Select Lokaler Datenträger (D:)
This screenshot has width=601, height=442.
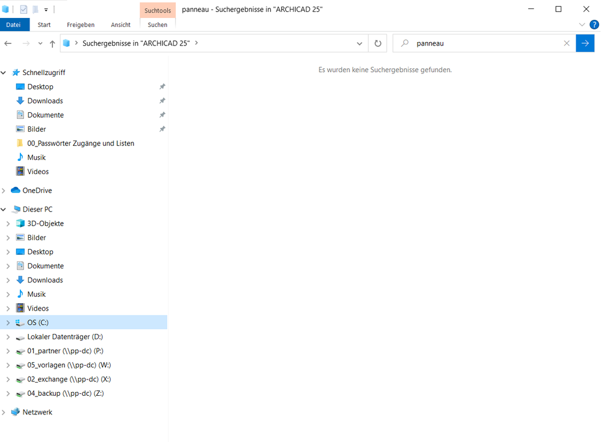point(65,337)
